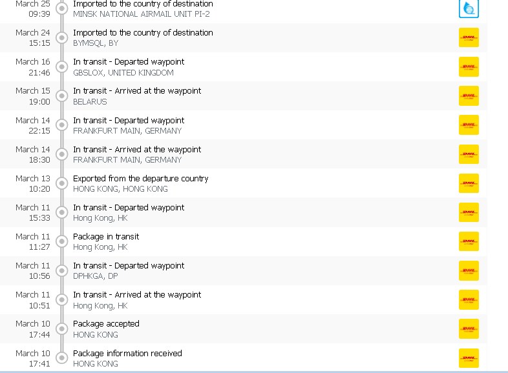Click the timeline marker for March 25 09:39
Image resolution: width=508 pixels, height=373 pixels.
pyautogui.click(x=61, y=8)
